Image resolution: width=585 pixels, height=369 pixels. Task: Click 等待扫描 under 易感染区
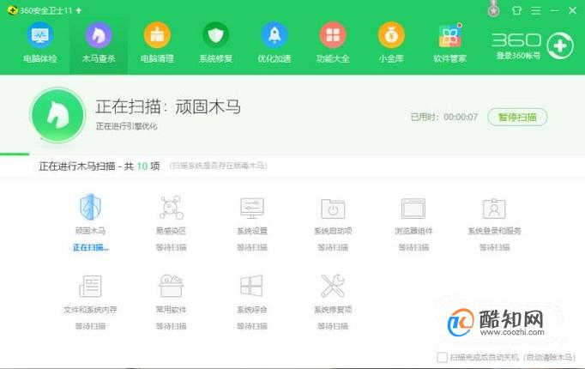click(172, 247)
